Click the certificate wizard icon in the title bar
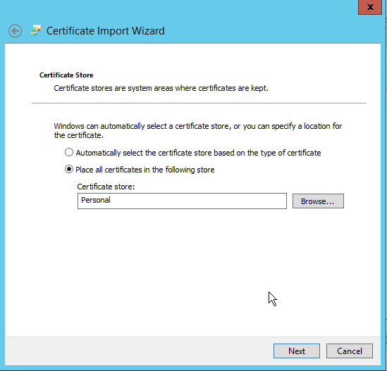Viewport: 387px width, 371px height. pyautogui.click(x=36, y=30)
